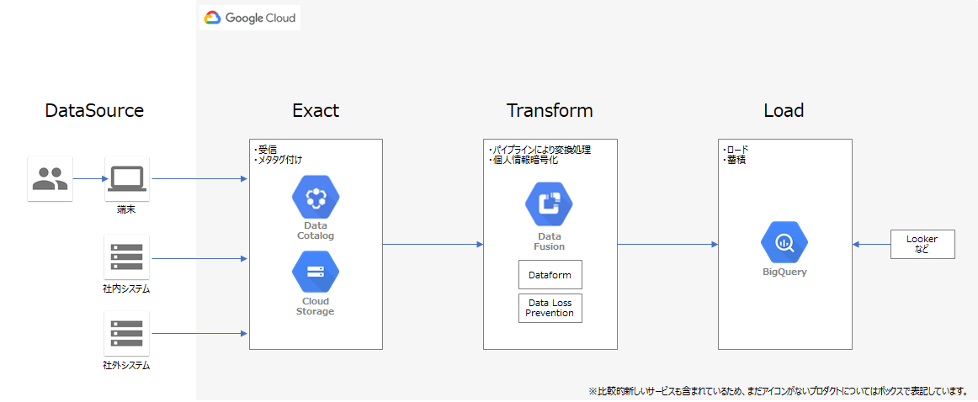This screenshot has width=978, height=402.
Task: Click the ・パイプラインにより変換処理 text
Action: 539,150
